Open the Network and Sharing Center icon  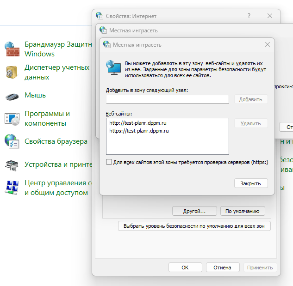point(12,187)
